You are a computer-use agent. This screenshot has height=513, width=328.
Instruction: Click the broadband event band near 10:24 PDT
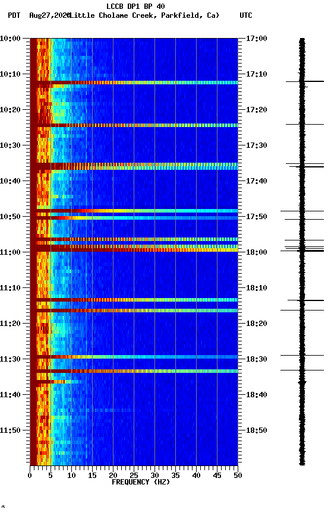[x=134, y=125]
